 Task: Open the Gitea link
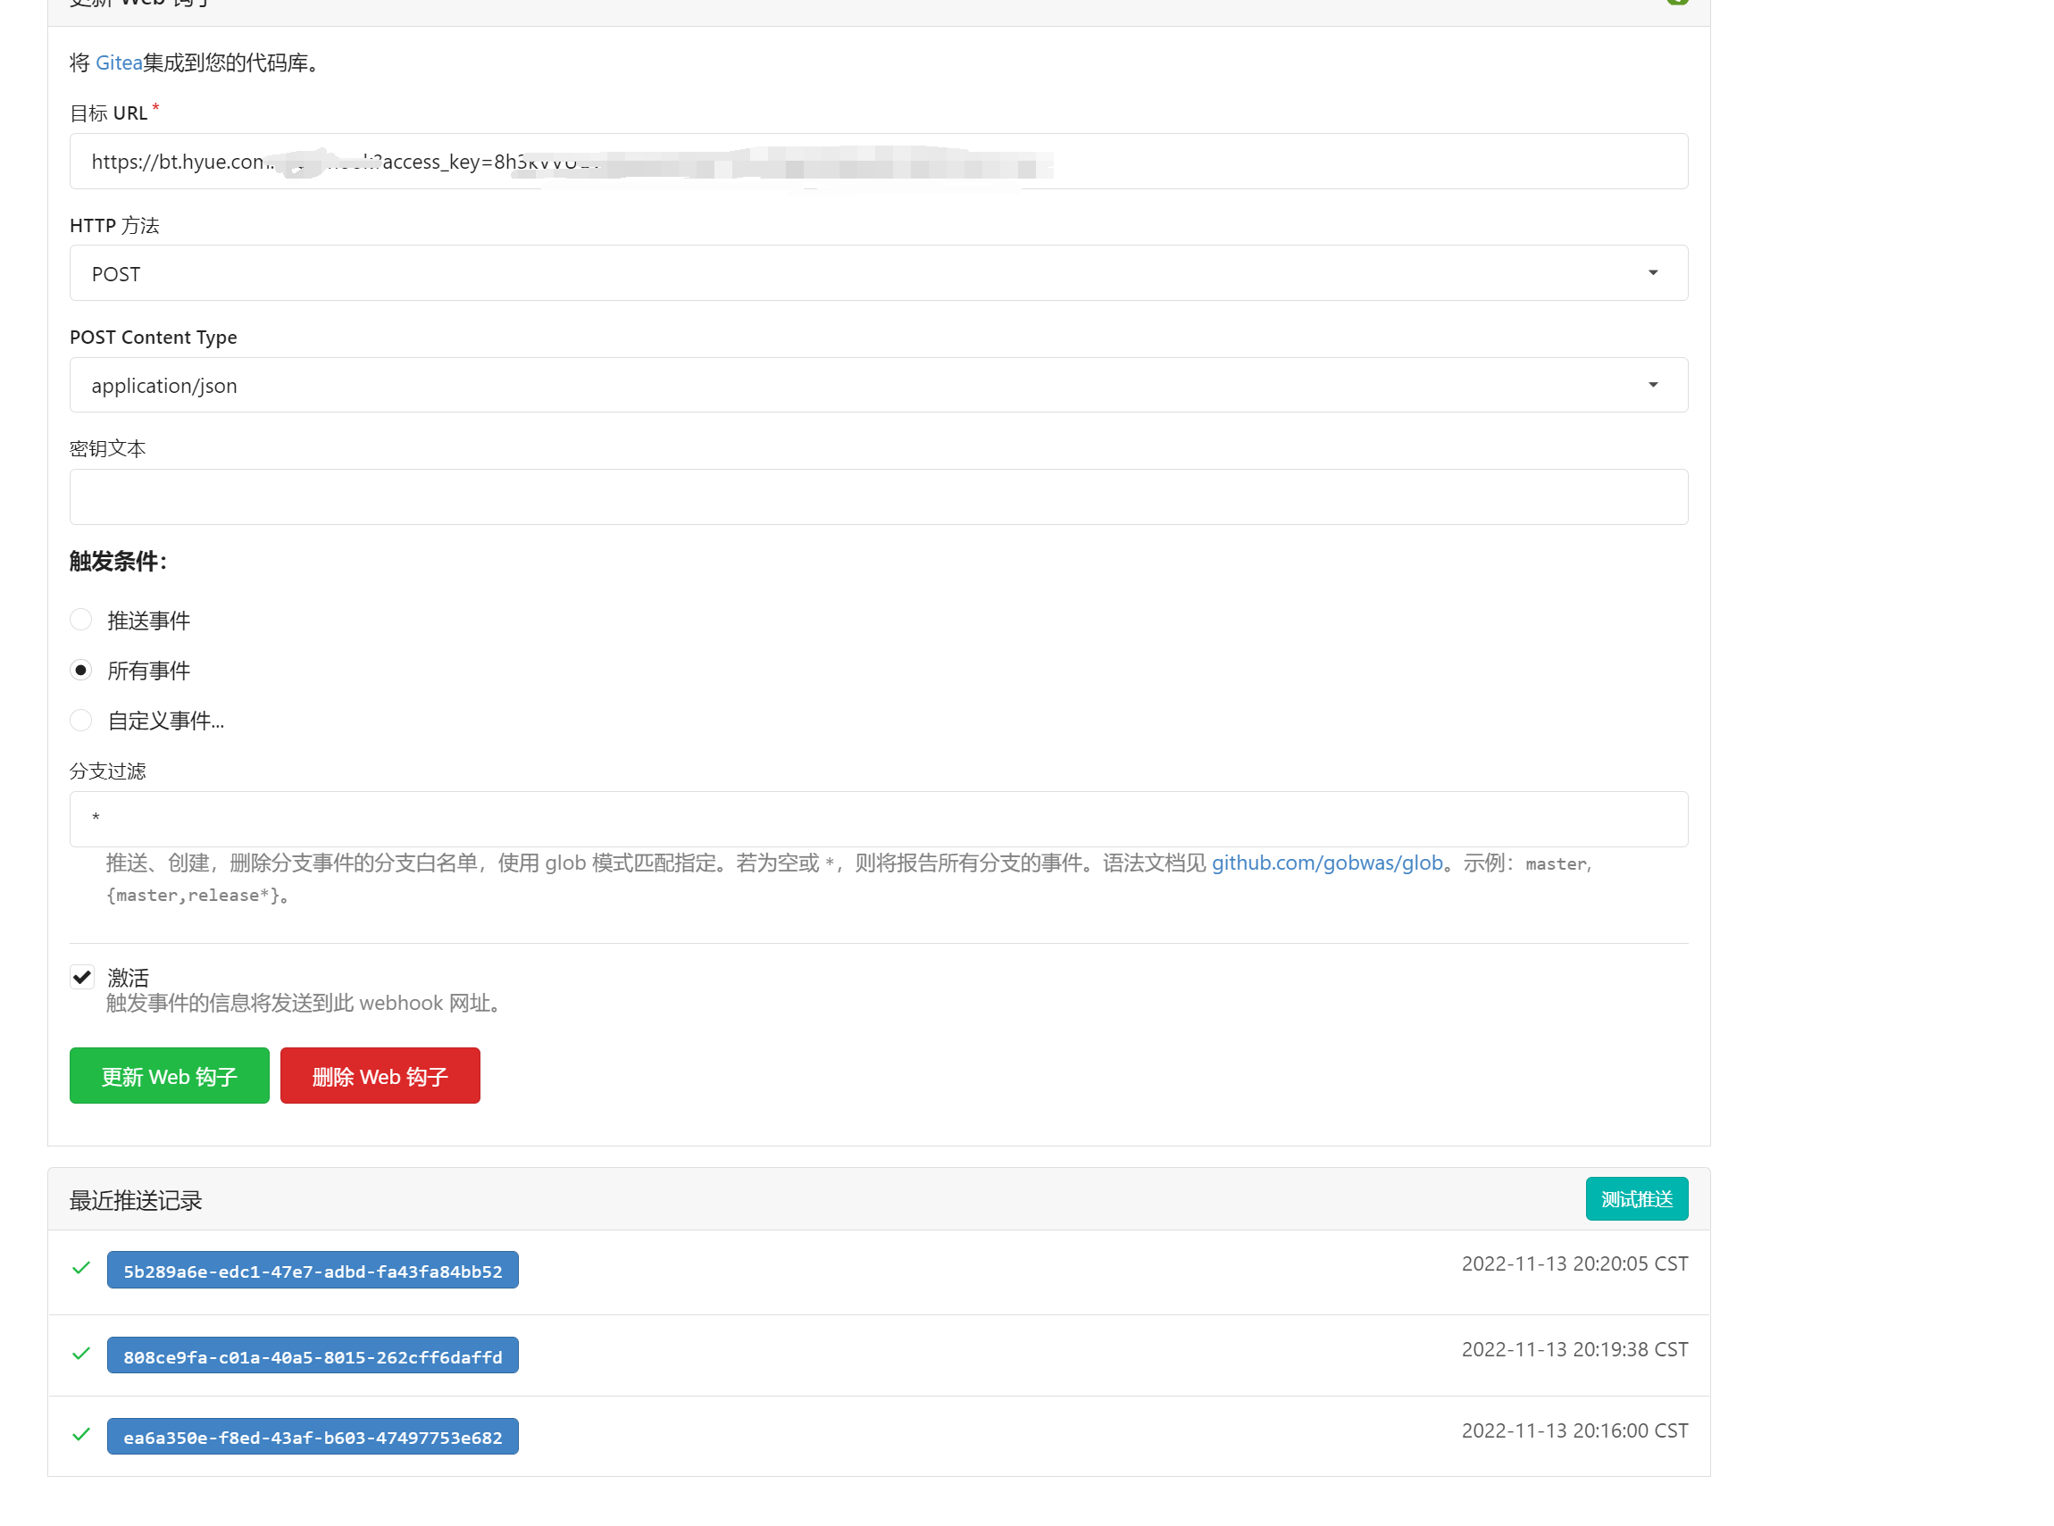[x=118, y=63]
